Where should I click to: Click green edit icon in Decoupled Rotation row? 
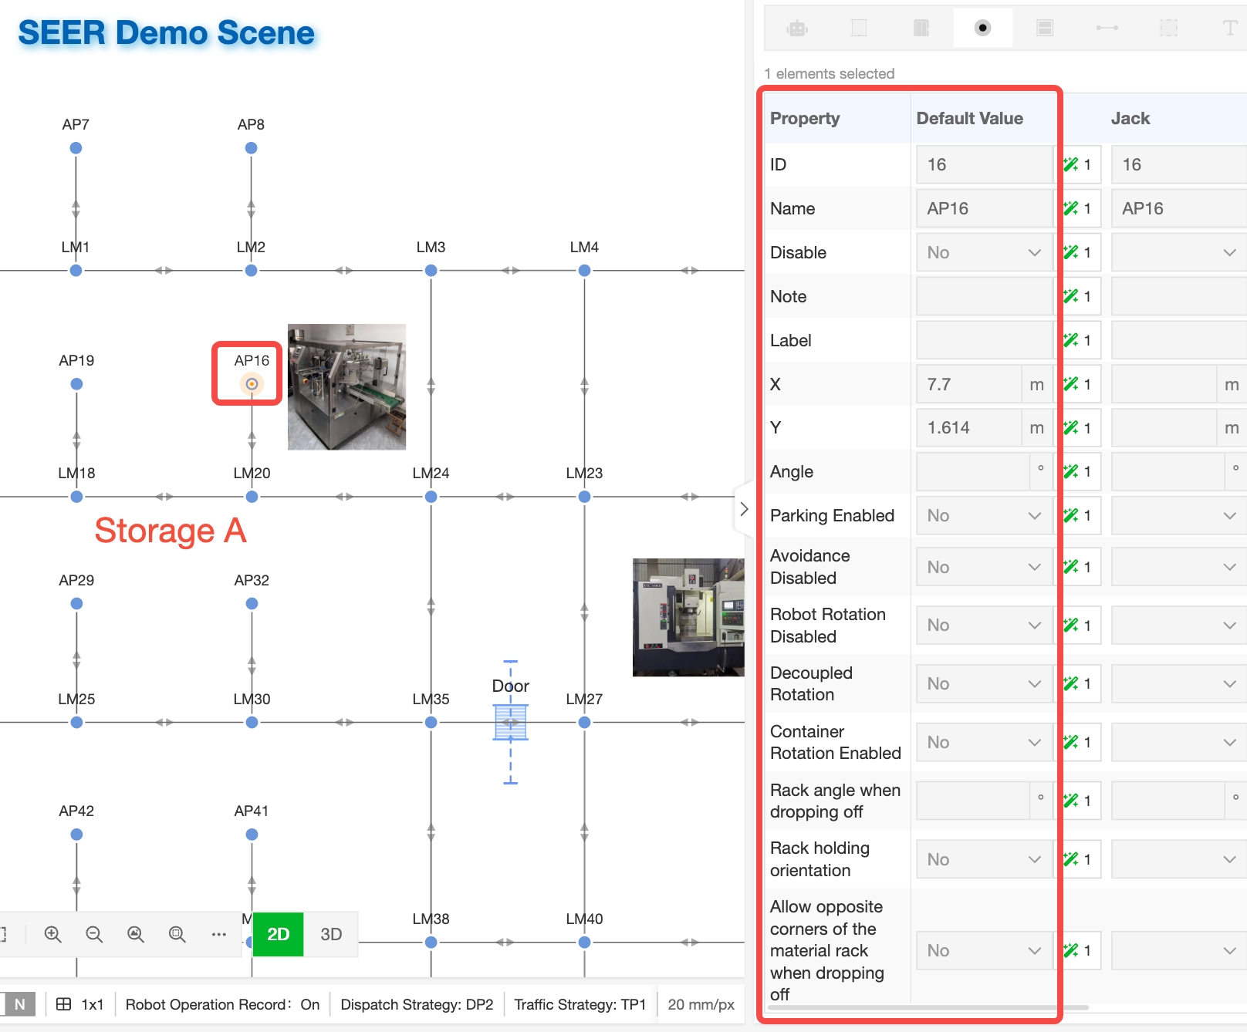coord(1070,683)
